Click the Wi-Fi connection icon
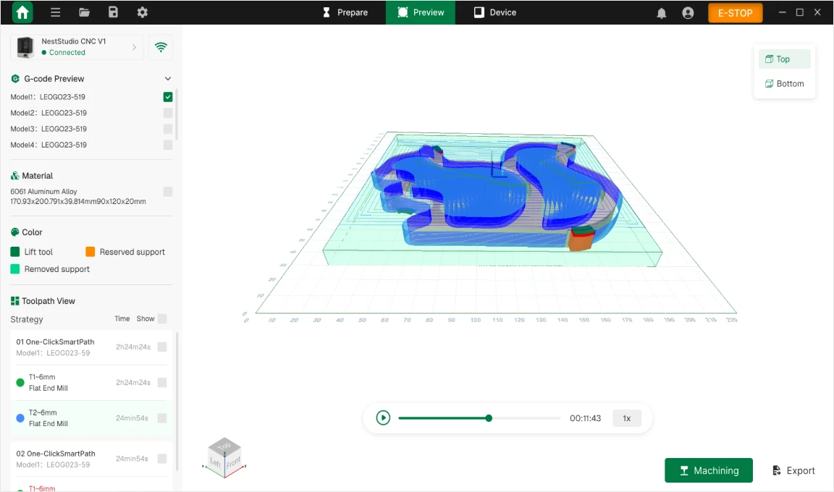Screen dimensions: 834x492 (161, 47)
